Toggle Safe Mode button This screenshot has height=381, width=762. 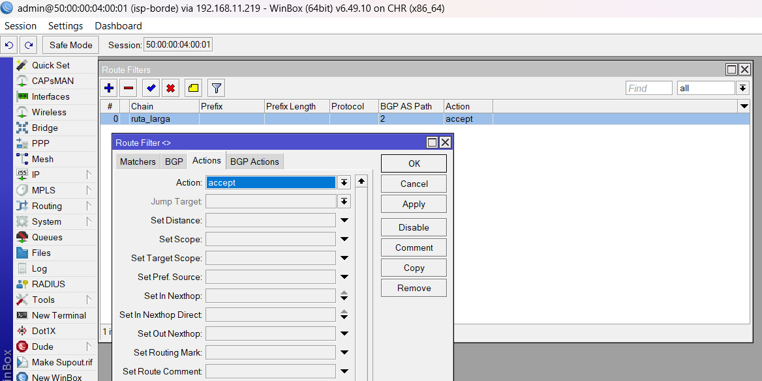click(x=71, y=45)
